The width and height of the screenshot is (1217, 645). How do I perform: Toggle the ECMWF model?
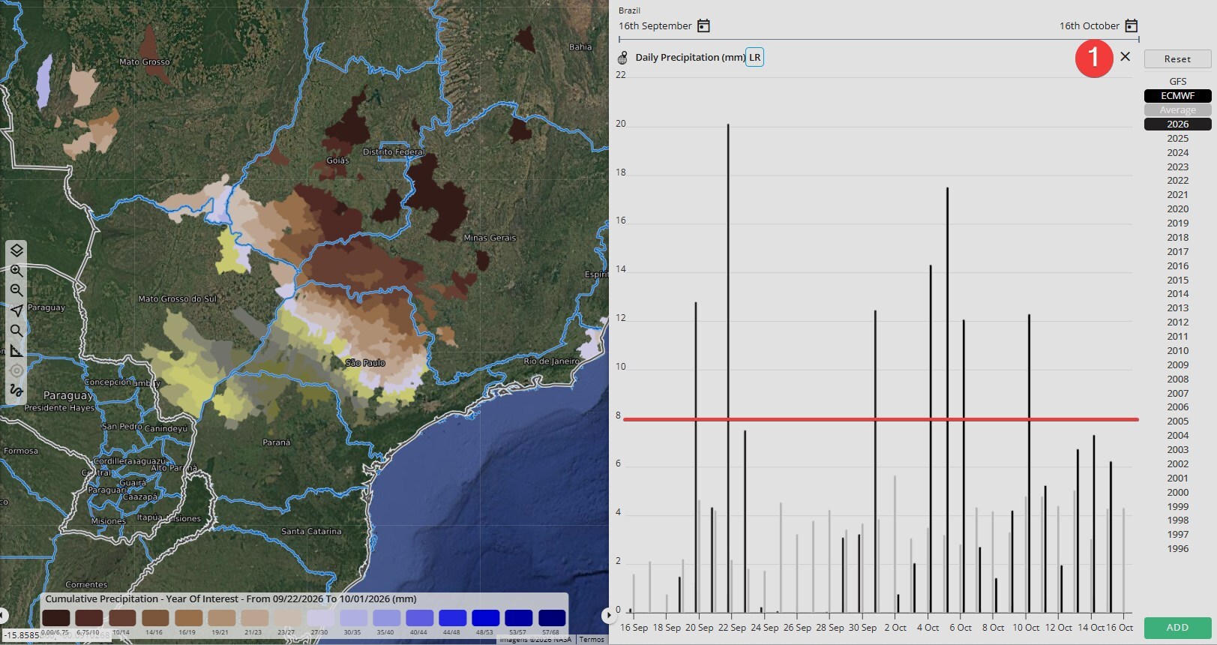tap(1177, 95)
